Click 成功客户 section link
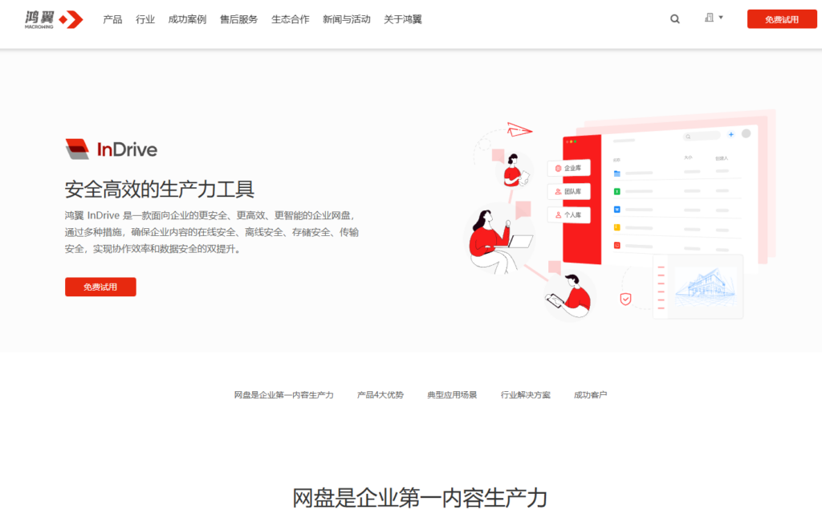822x514 pixels. [592, 394]
